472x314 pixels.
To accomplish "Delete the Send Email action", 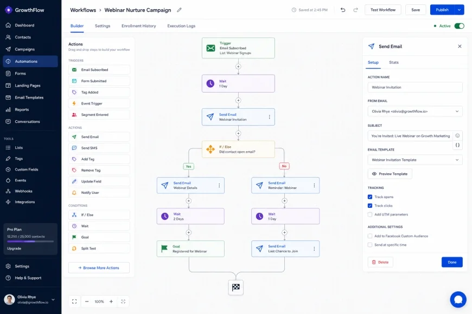I will tap(380, 263).
